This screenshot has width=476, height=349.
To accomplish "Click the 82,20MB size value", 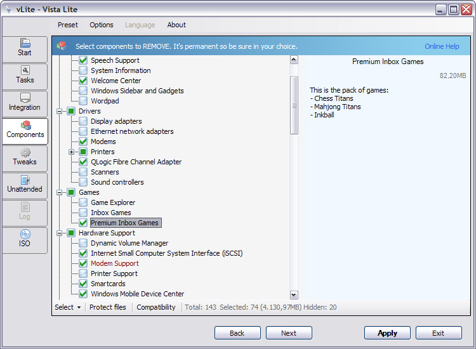I will click(453, 76).
